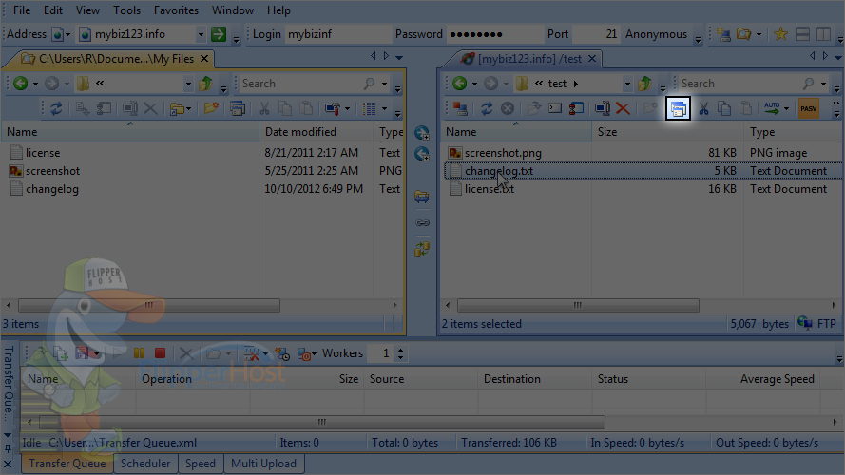
Task: Click the remote pane horizontal scrollbar
Action: coord(578,305)
